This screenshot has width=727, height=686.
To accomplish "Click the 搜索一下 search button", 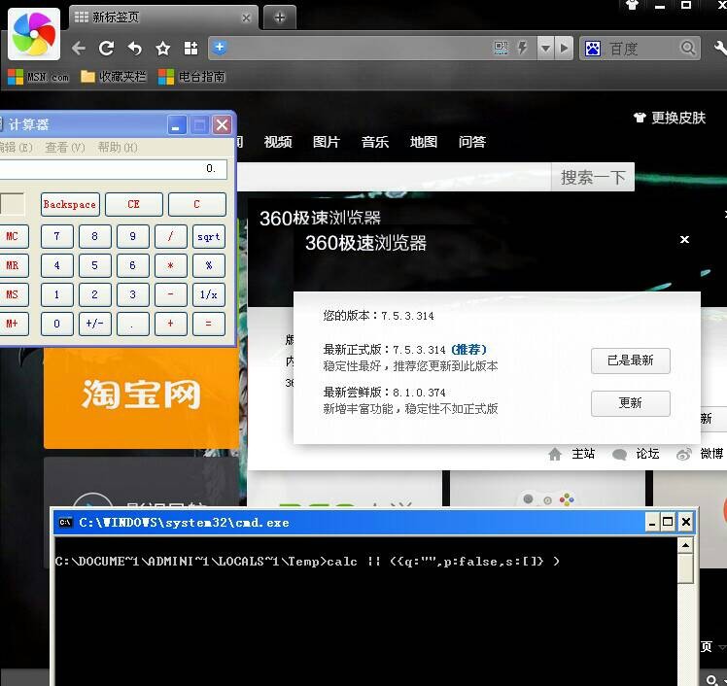I will [x=593, y=177].
